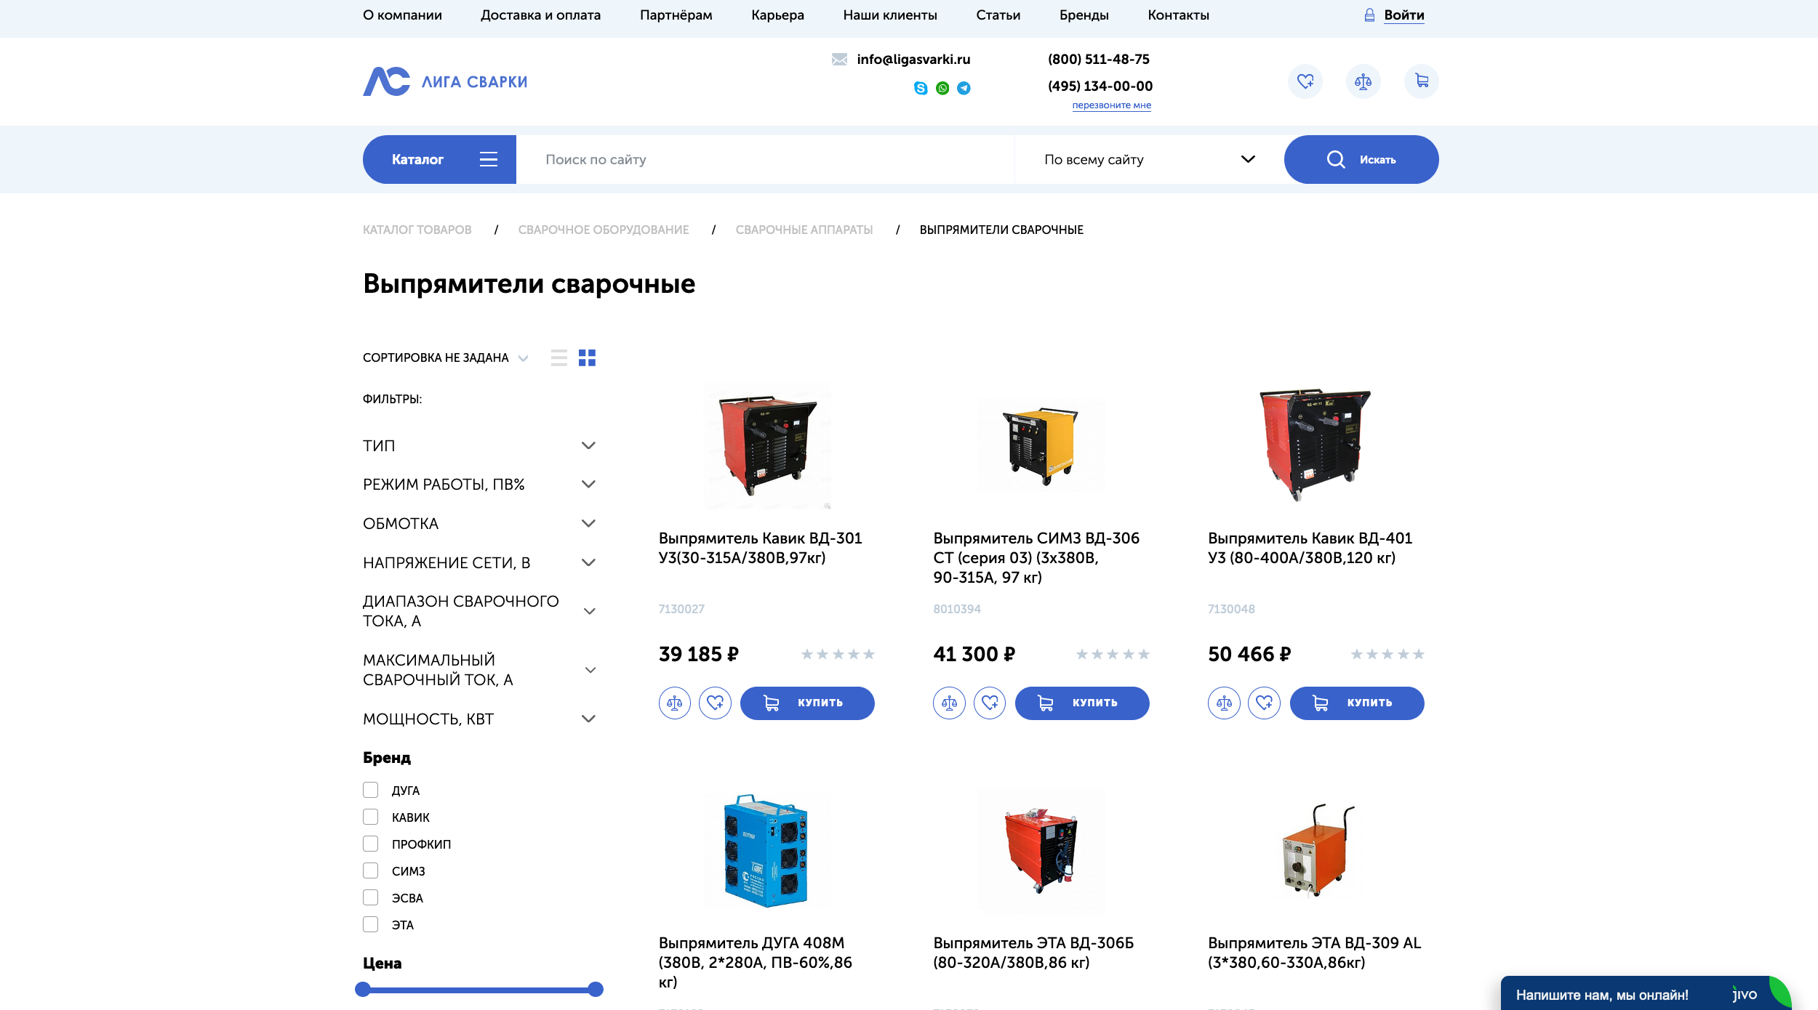
Task: Click the right price slider handle
Action: 596,989
